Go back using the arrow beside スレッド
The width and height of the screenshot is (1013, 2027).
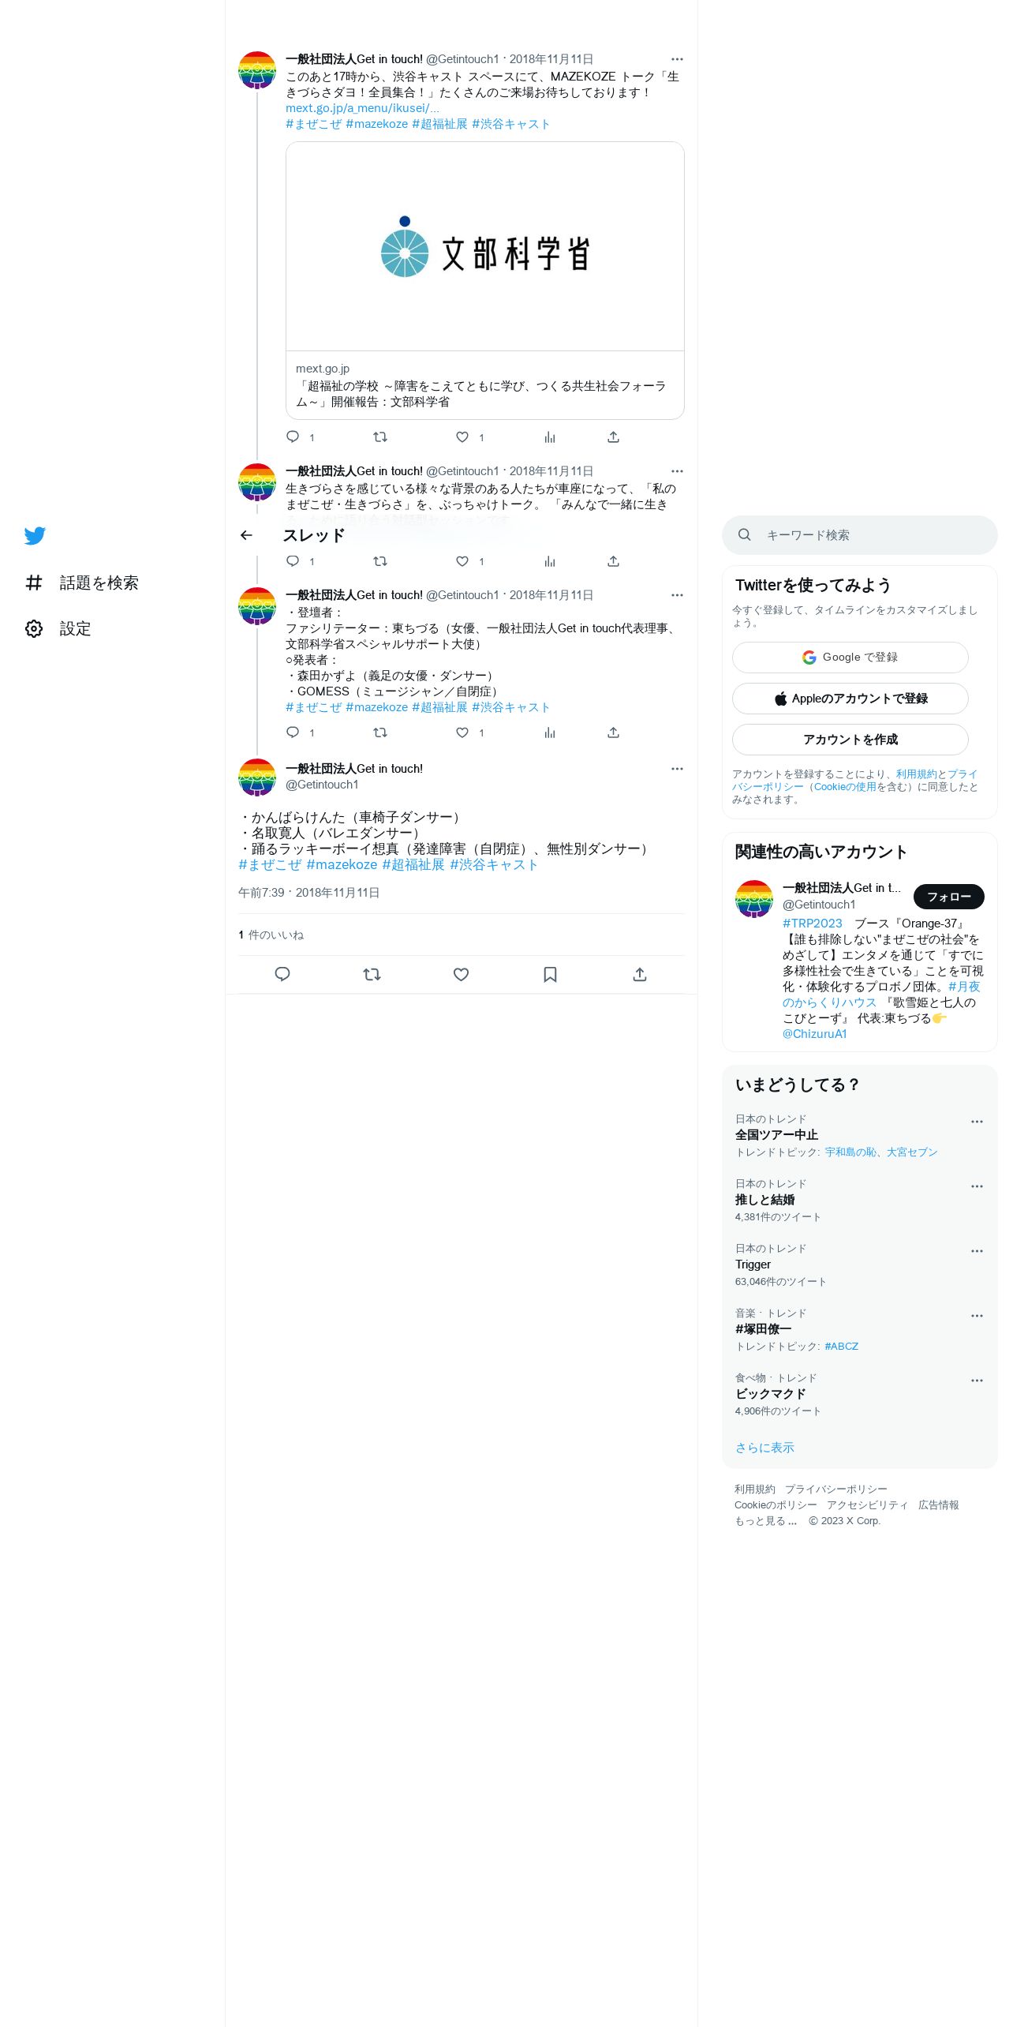(246, 535)
